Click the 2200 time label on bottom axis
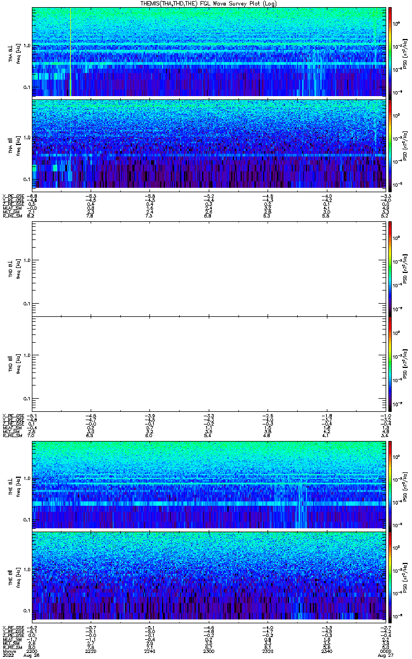The height and width of the screenshot is (659, 412). click(32, 650)
